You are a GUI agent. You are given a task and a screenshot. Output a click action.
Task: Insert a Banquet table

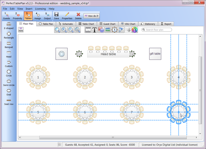(x=9, y=45)
